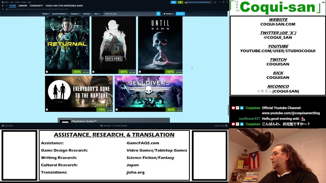Click the store search magnifier button

click(x=158, y=14)
